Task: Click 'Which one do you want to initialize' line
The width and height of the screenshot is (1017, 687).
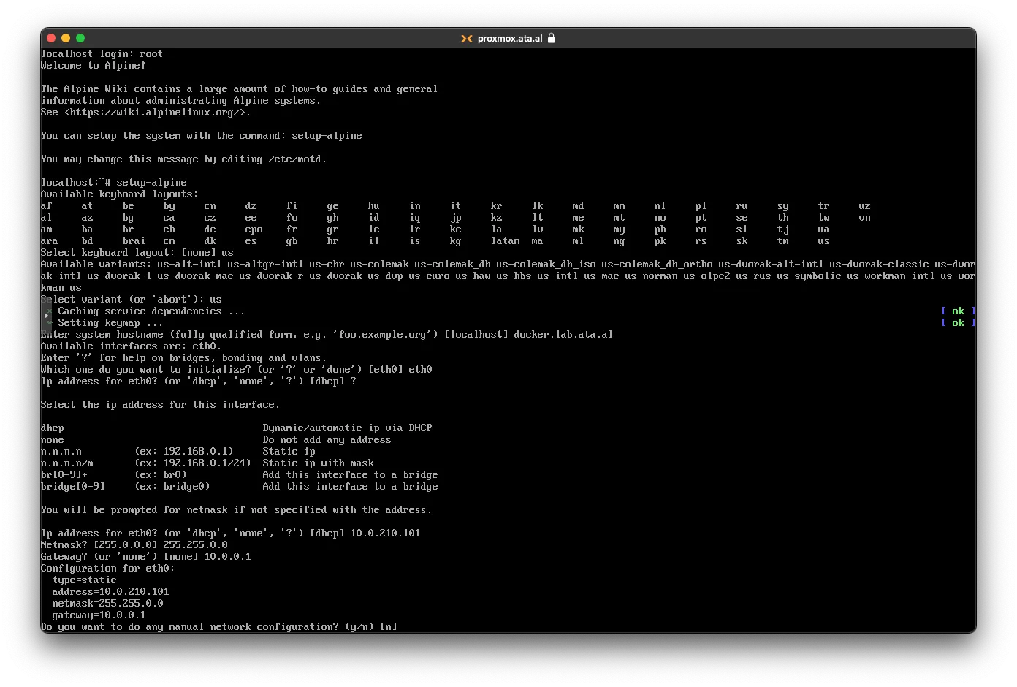Action: pos(237,370)
